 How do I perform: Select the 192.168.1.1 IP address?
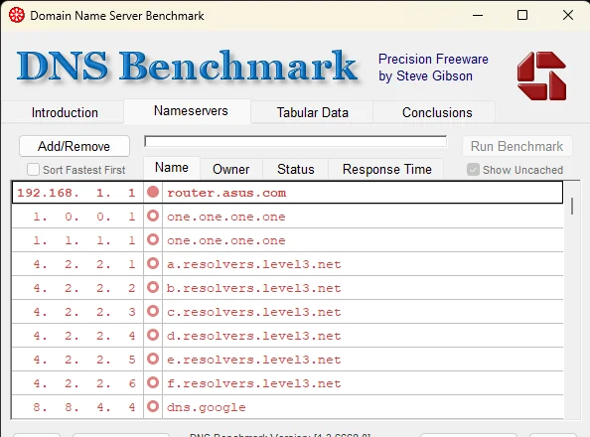click(x=76, y=193)
